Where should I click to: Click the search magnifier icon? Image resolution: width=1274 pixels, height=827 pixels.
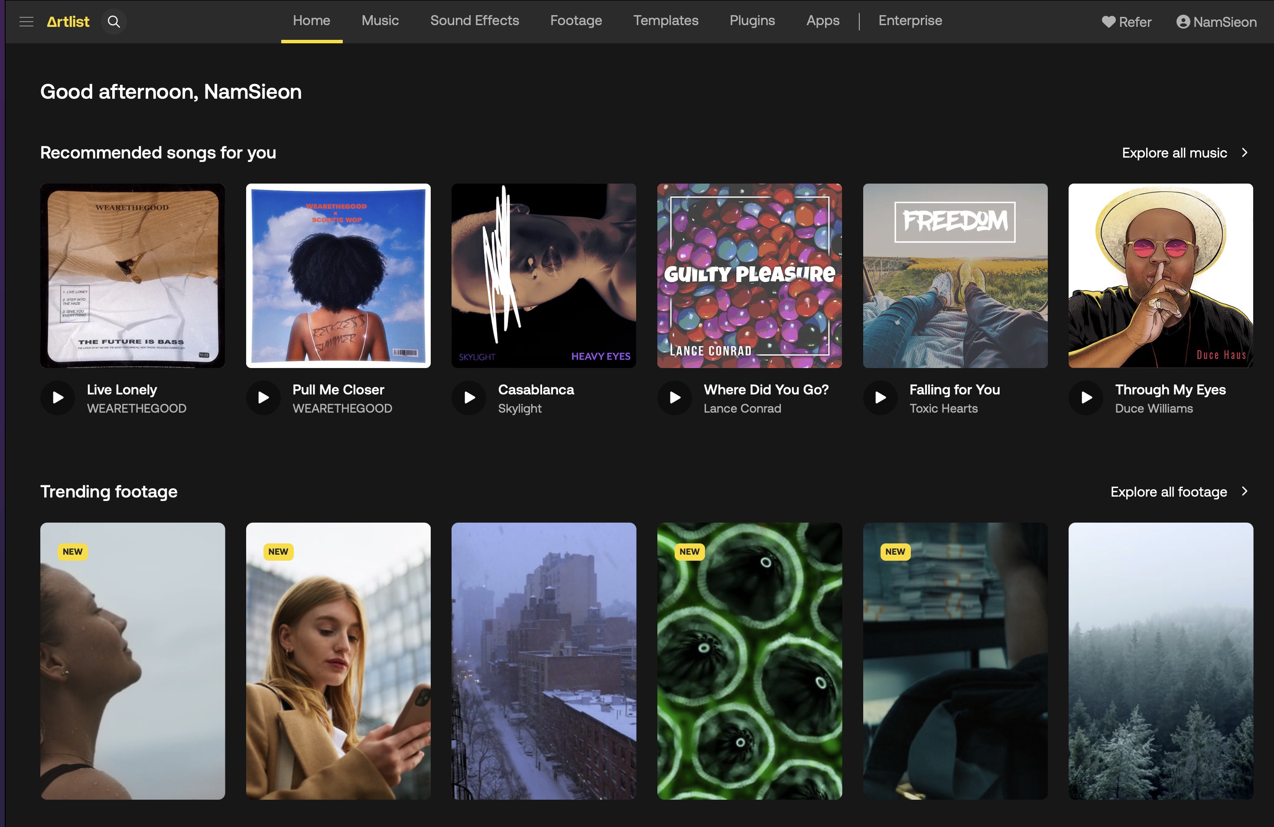(x=114, y=21)
